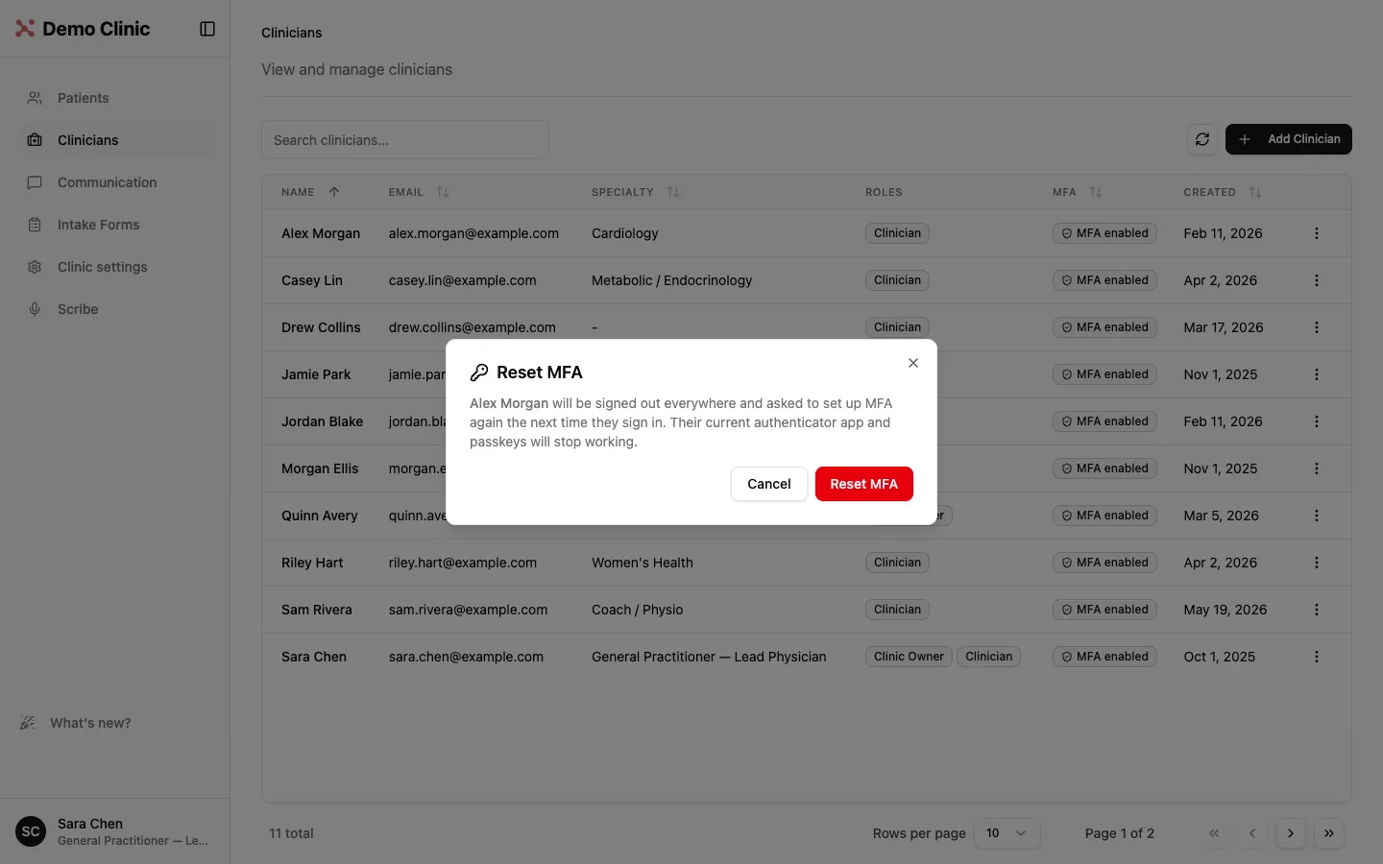Jump to last page
The image size is (1383, 864).
[x=1329, y=833]
